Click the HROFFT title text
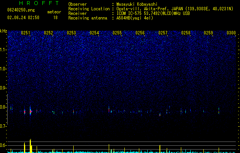 pyautogui.click(x=39, y=3)
